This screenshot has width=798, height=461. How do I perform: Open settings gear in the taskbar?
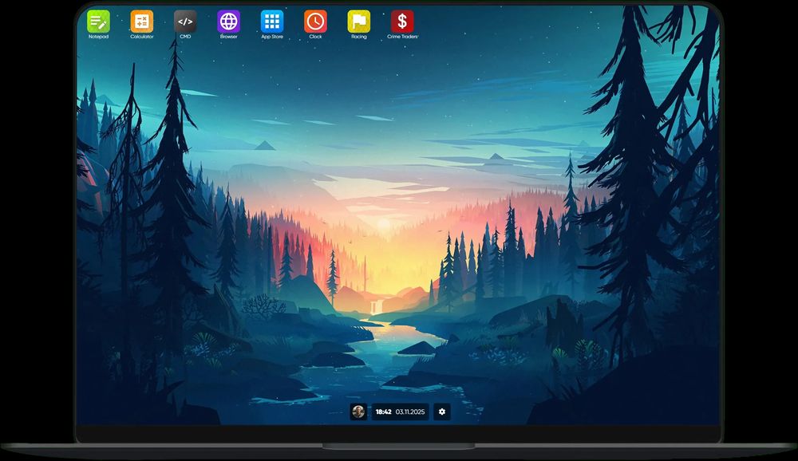pos(442,412)
